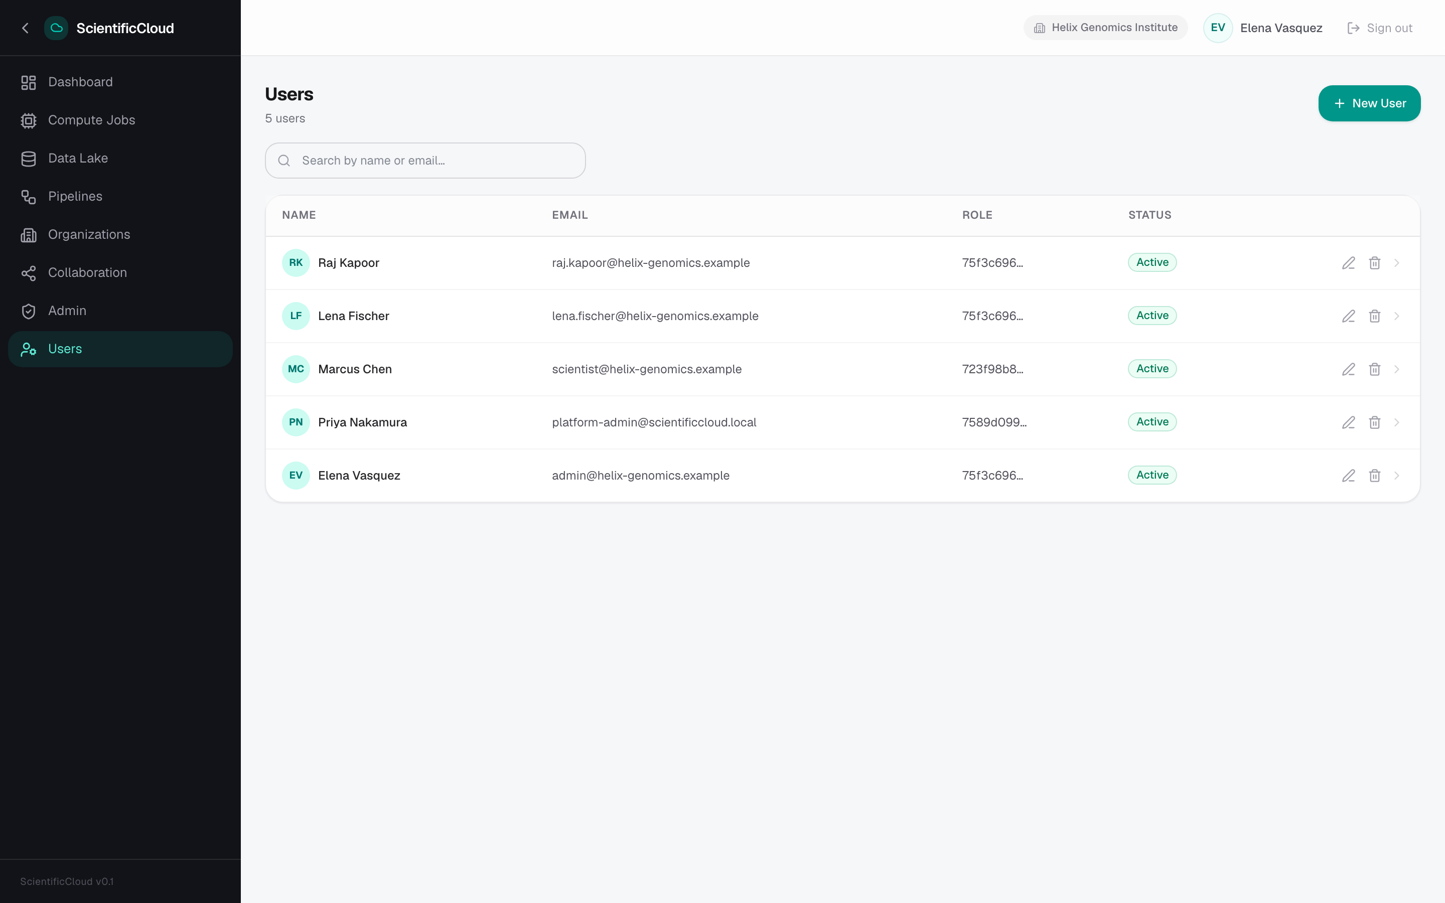Click the Admin shield icon
Viewport: 1445px width, 903px height.
(29, 311)
